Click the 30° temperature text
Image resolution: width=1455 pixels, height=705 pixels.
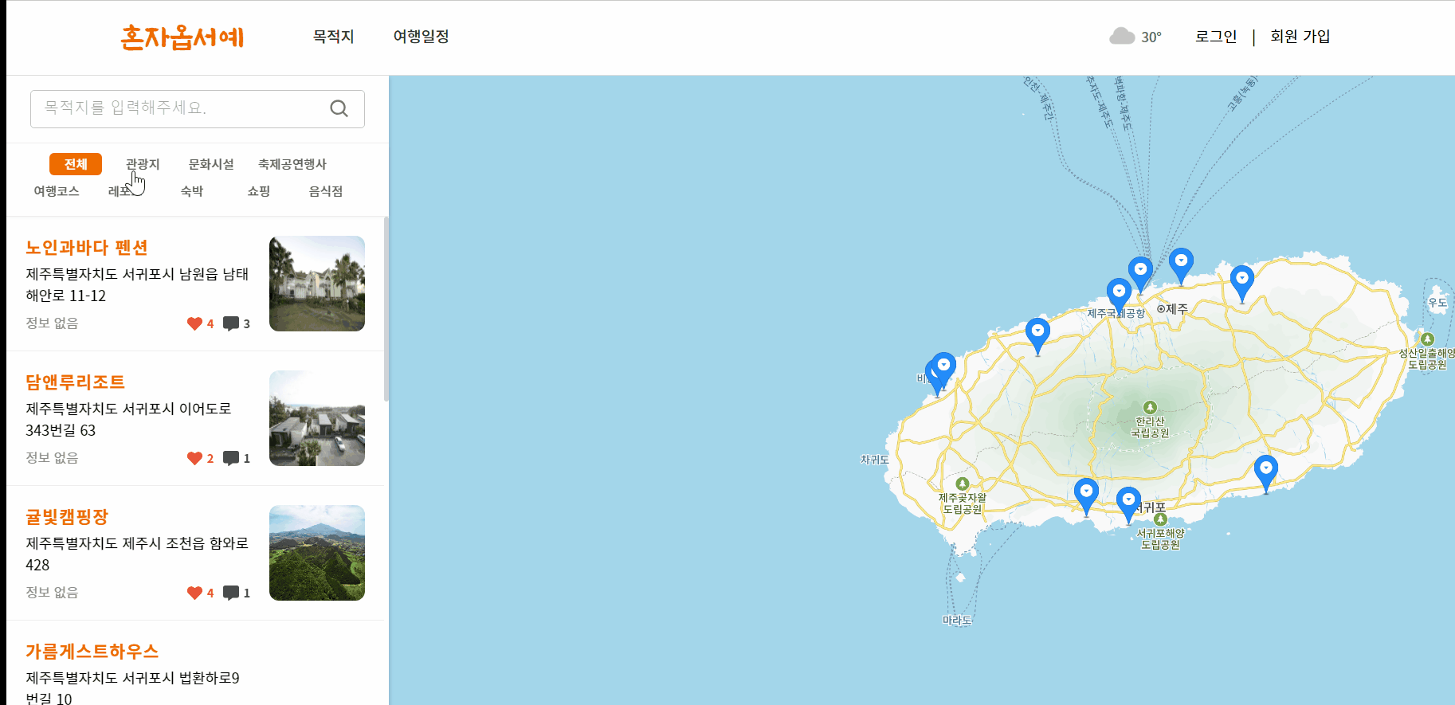click(x=1151, y=37)
